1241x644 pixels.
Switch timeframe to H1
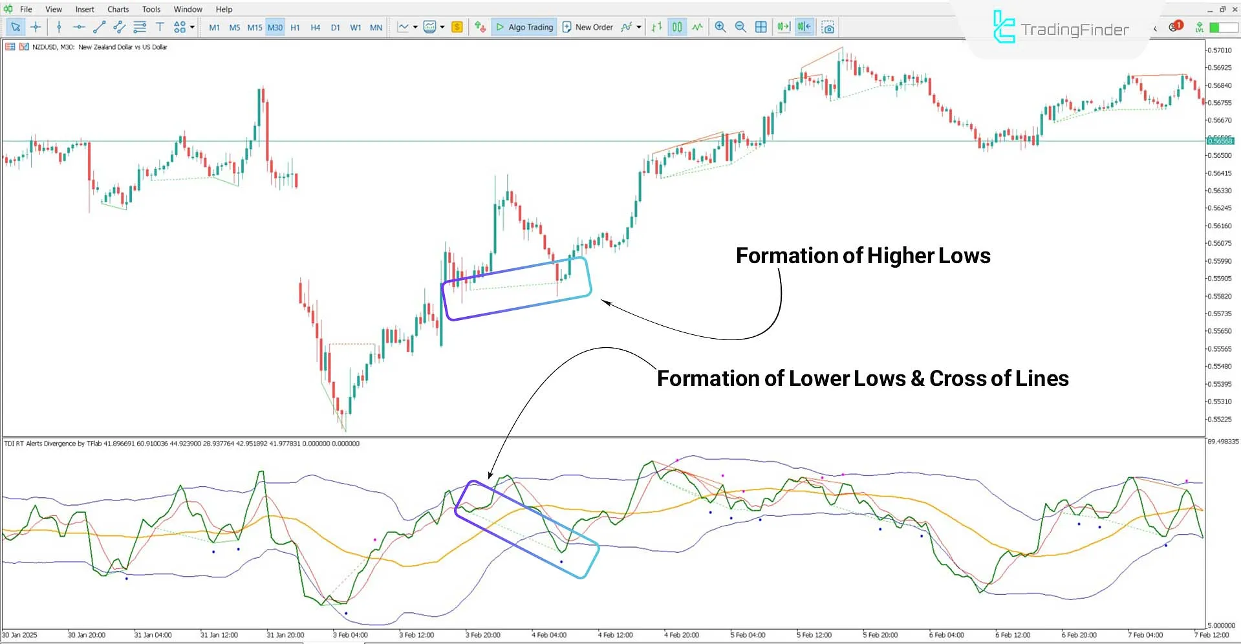[295, 27]
